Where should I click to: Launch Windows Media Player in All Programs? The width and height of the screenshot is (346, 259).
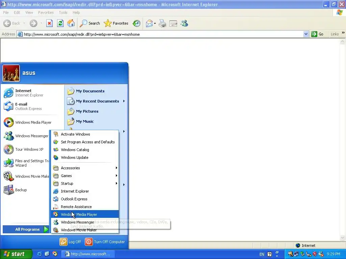(x=85, y=214)
